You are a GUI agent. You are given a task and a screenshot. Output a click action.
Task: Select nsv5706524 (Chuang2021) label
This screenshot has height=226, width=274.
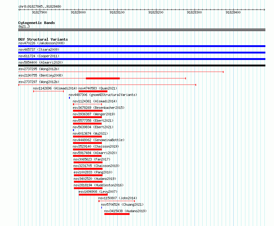122,204
